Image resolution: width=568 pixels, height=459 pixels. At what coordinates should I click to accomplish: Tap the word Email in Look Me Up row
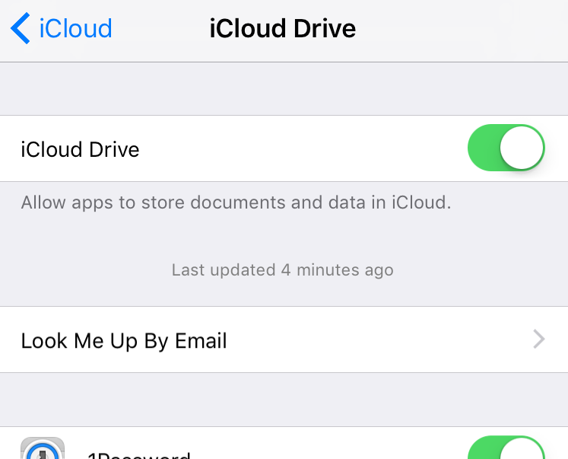click(201, 340)
